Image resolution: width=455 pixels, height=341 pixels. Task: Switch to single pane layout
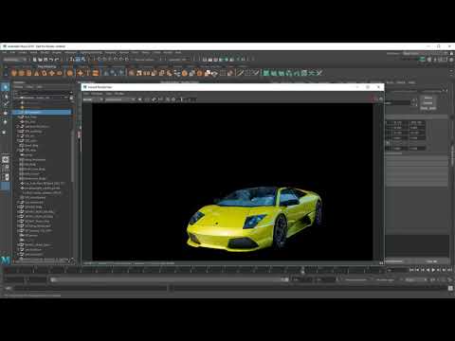(6, 160)
